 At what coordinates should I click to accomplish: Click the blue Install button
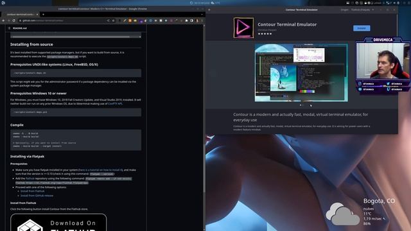(362, 28)
